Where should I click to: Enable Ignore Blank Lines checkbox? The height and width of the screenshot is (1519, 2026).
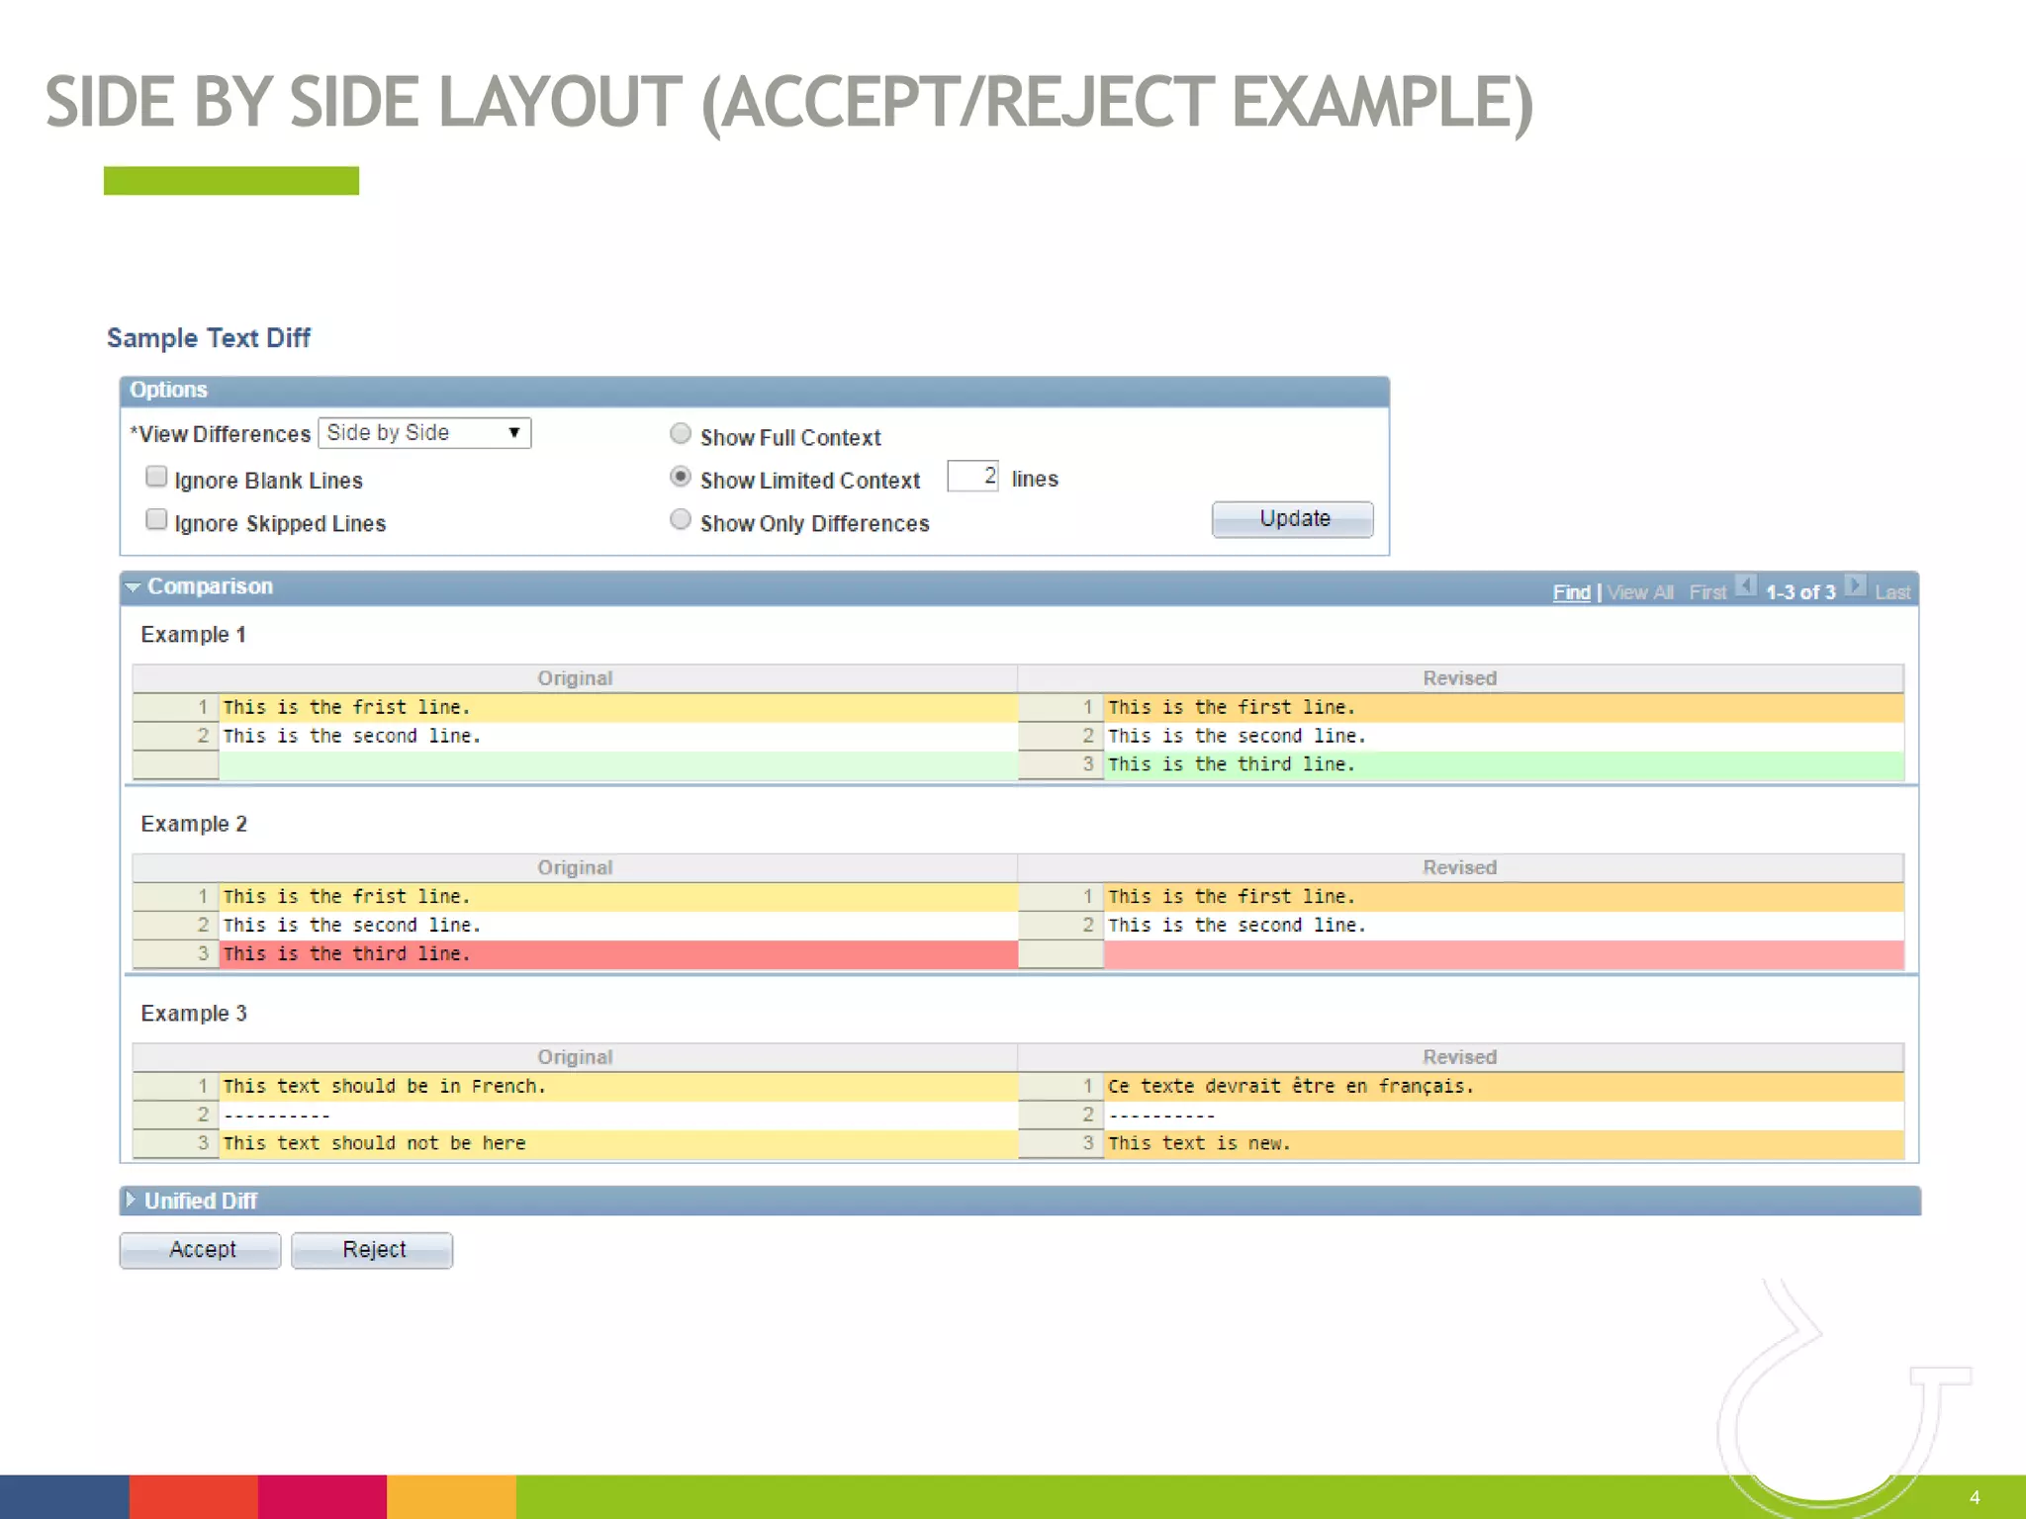click(x=156, y=478)
